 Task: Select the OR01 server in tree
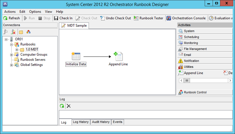pos(19,39)
